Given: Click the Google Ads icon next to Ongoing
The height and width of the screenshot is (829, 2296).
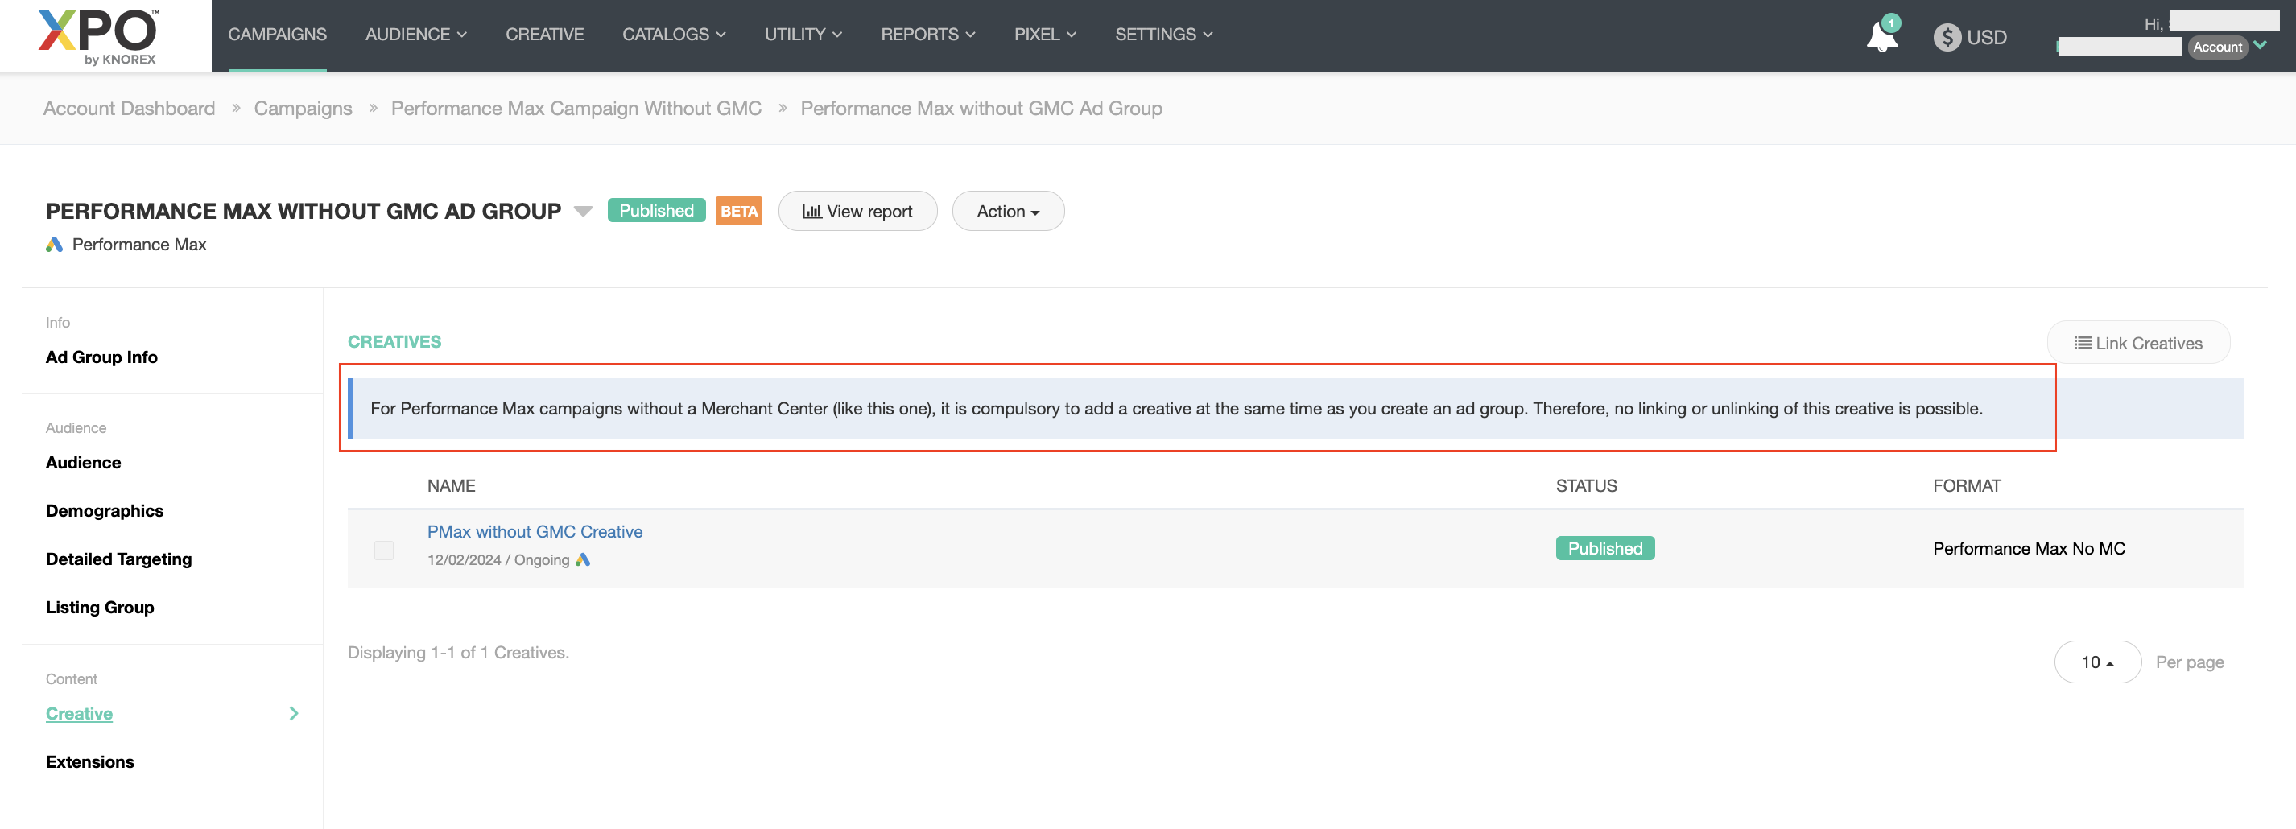Looking at the screenshot, I should coord(583,560).
